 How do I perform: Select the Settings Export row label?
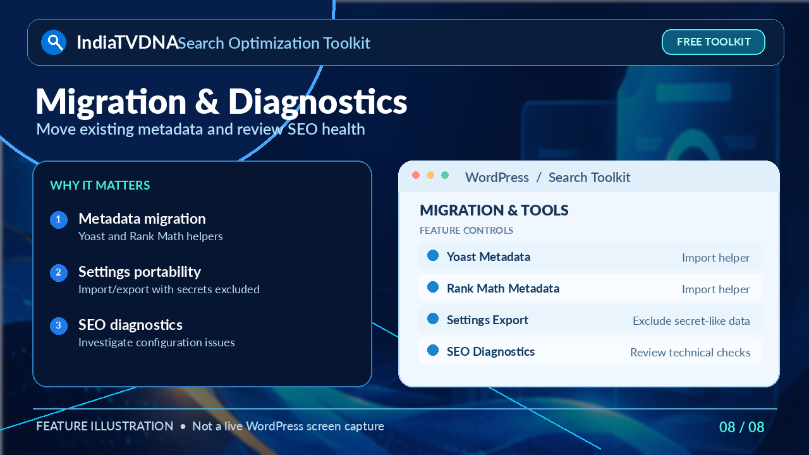[x=488, y=320]
